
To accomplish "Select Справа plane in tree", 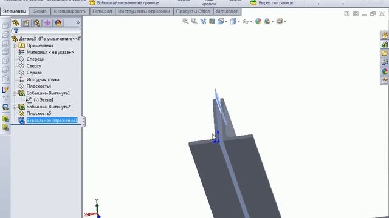I will tap(34, 73).
